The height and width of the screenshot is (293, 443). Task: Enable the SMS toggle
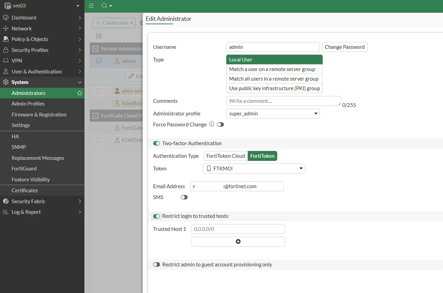184,197
